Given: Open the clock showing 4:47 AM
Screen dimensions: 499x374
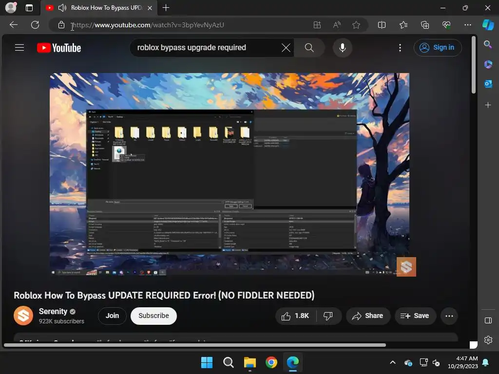Looking at the screenshot, I should point(463,362).
